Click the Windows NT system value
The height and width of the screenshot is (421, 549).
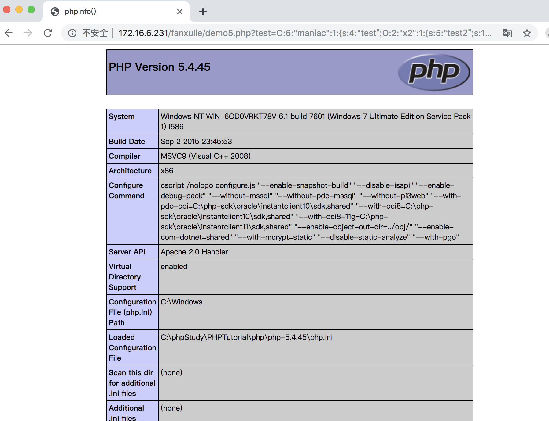click(x=315, y=121)
